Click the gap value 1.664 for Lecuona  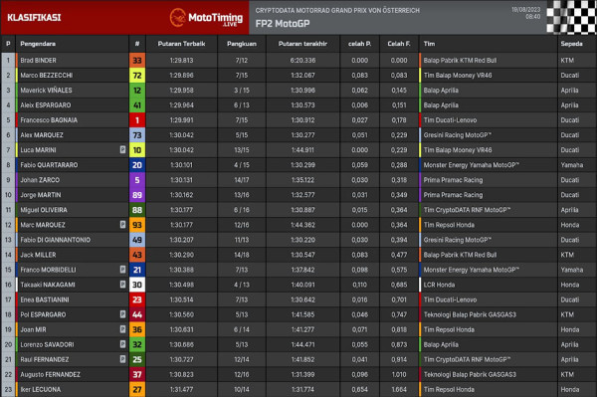(399, 389)
